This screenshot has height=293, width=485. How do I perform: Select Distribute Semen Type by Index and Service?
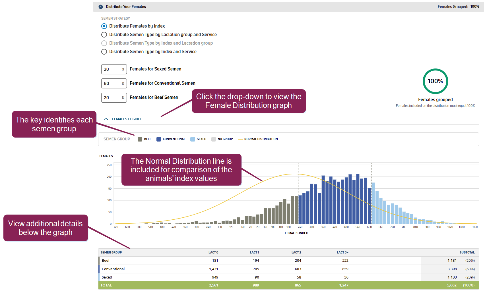coord(104,52)
